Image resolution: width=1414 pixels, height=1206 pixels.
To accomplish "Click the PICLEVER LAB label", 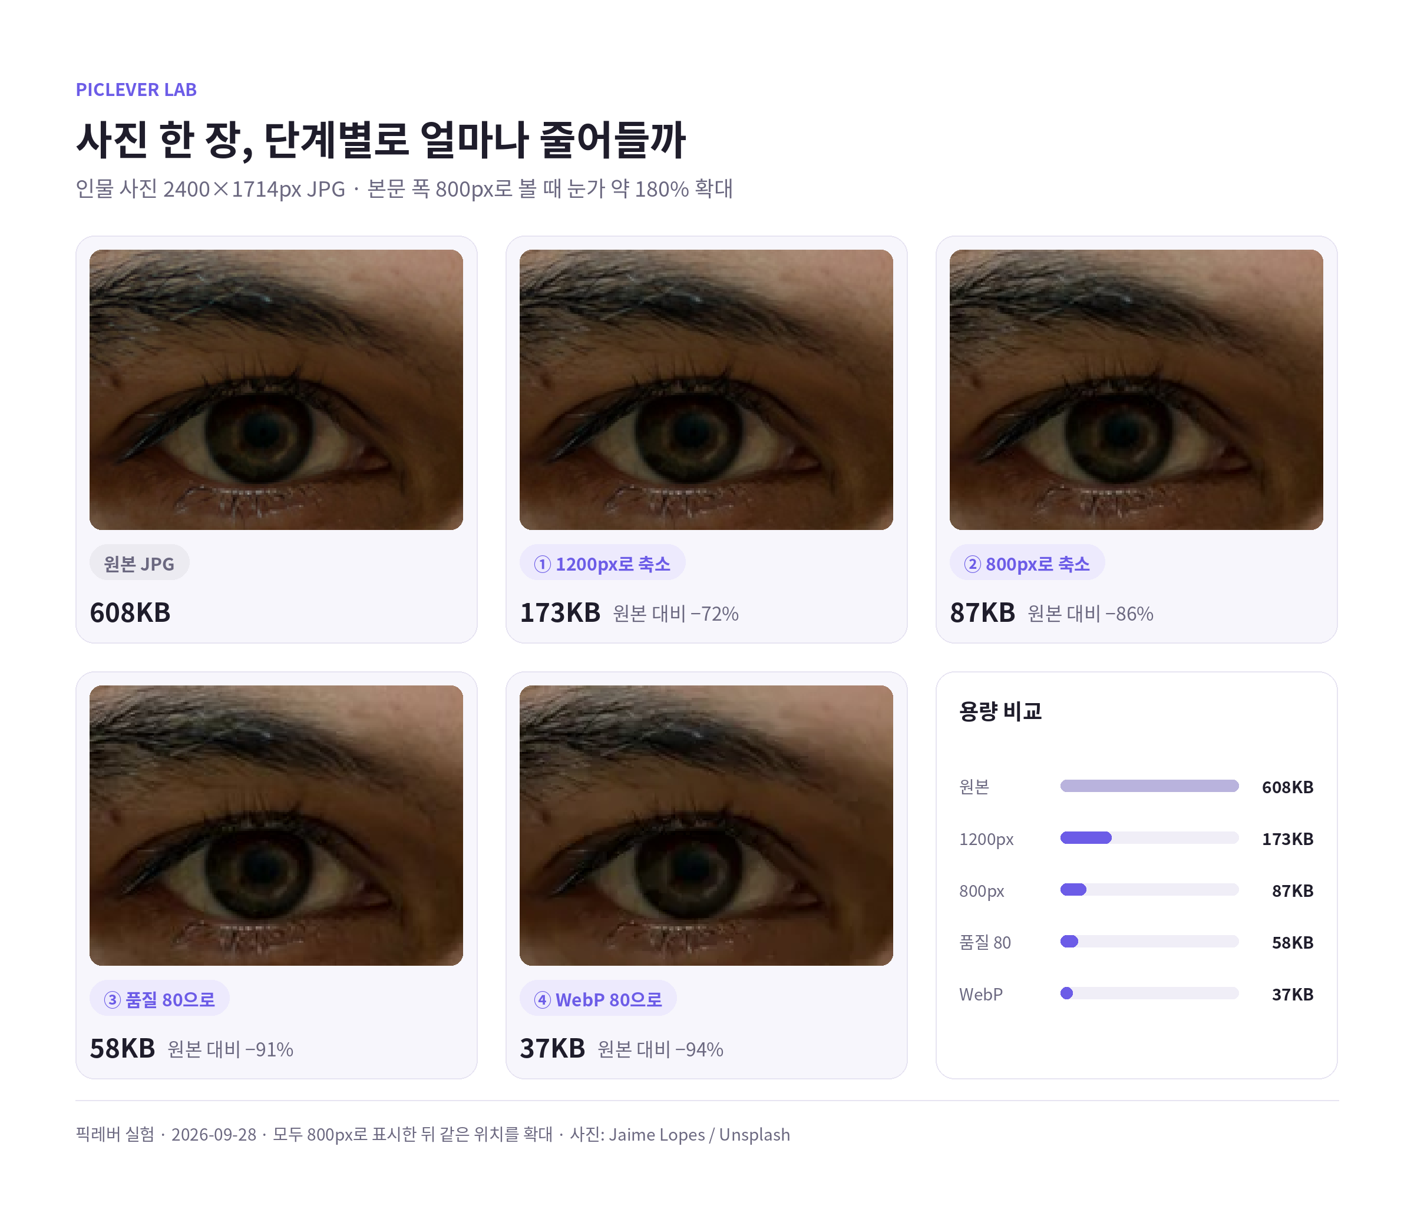I will tap(137, 90).
